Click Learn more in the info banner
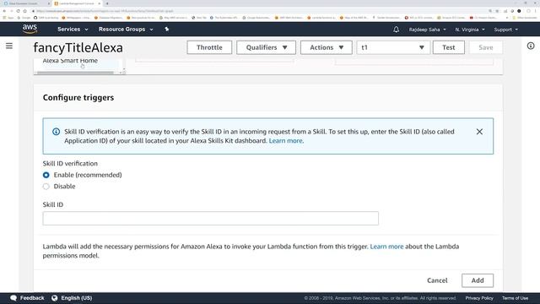The height and width of the screenshot is (304, 540). point(285,141)
